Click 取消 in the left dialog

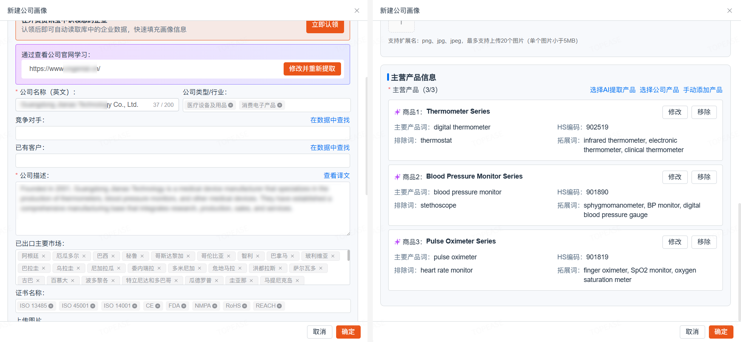320,332
